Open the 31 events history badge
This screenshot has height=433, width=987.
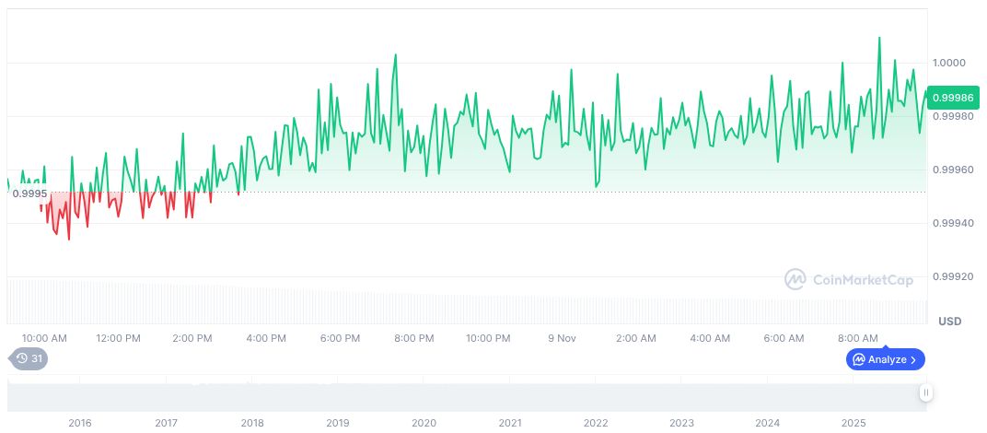coord(28,359)
